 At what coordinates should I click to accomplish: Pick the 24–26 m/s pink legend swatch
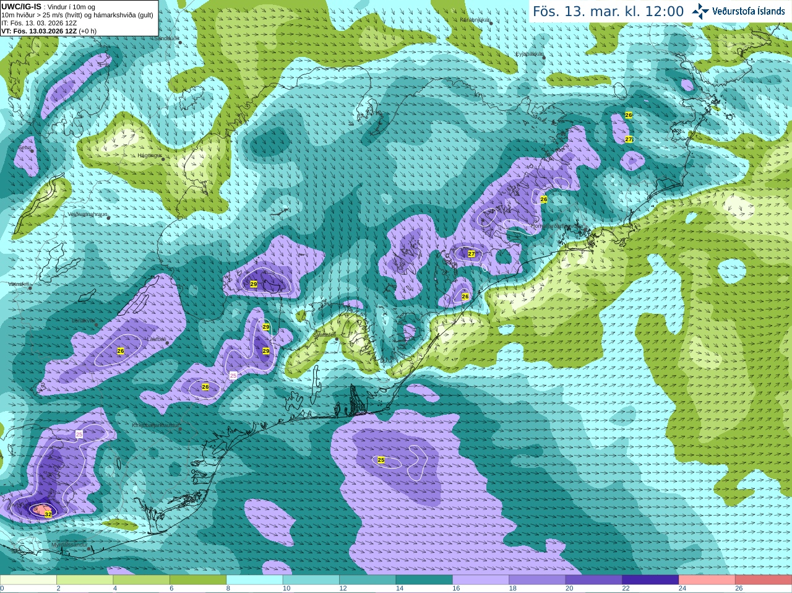pos(707,580)
